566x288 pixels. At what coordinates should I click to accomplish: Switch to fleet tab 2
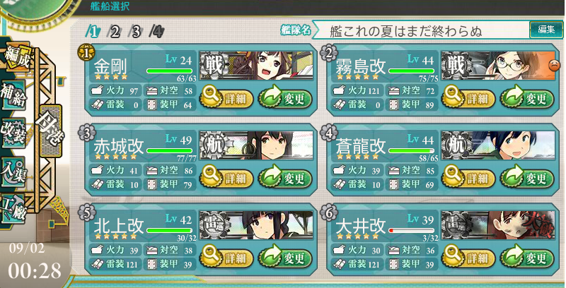pyautogui.click(x=114, y=32)
